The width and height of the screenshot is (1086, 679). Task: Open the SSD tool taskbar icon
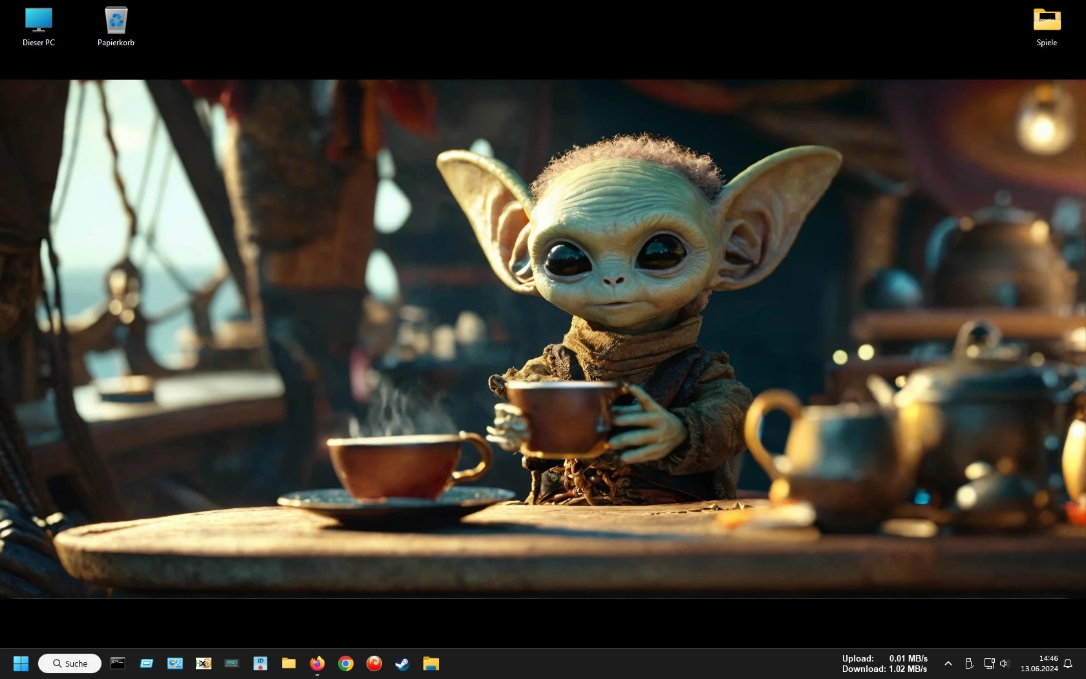click(232, 663)
